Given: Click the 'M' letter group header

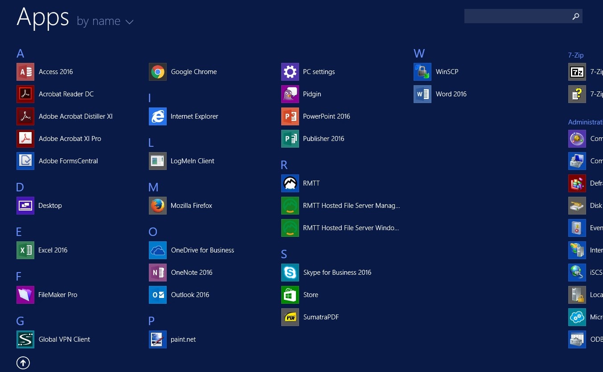Looking at the screenshot, I should pyautogui.click(x=153, y=187).
